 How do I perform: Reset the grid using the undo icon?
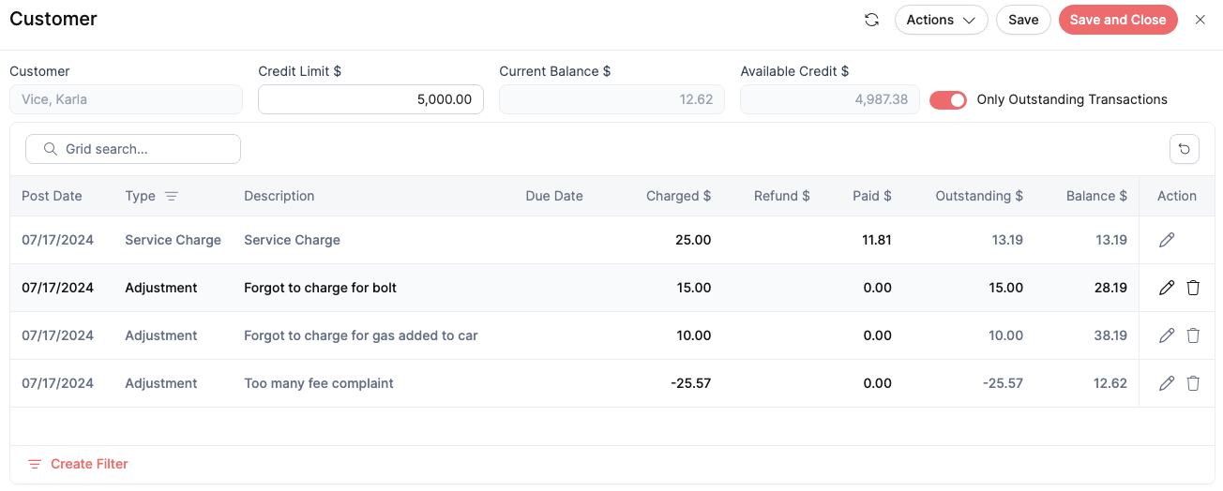[1185, 149]
